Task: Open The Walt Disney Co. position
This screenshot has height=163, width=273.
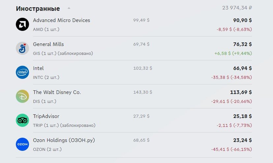Action: [x=57, y=92]
